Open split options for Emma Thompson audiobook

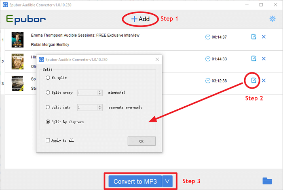254,37
